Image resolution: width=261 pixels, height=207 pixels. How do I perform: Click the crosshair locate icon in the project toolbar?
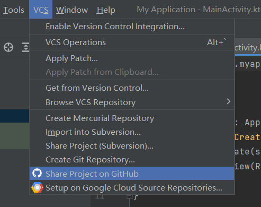point(8,47)
